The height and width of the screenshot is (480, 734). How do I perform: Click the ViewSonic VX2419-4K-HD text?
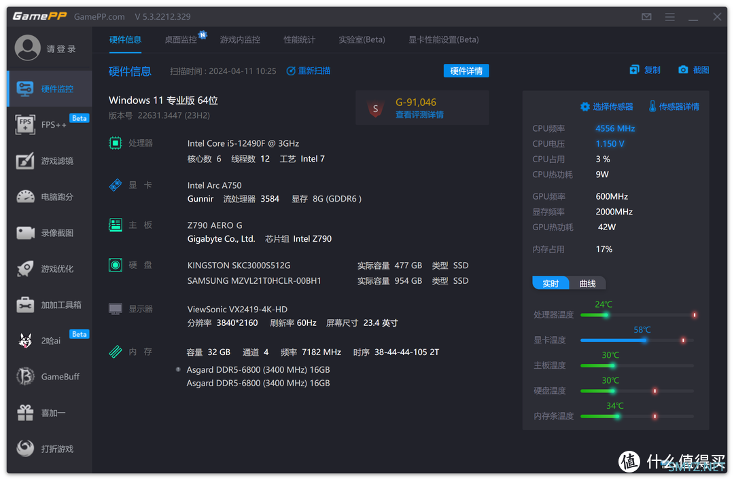[x=237, y=309]
